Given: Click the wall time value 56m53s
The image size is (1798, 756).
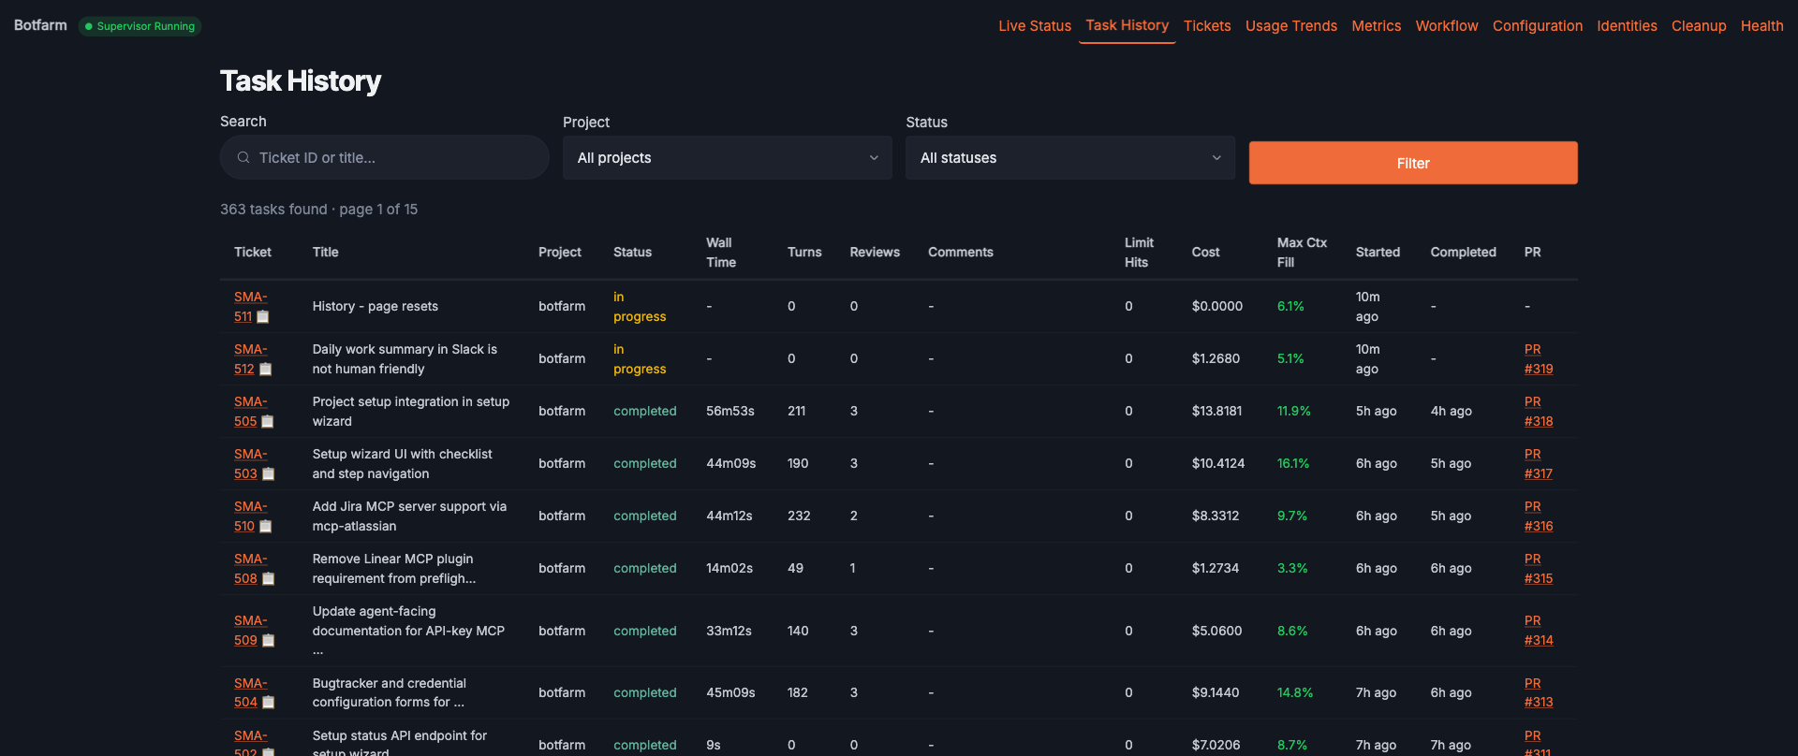Looking at the screenshot, I should pyautogui.click(x=730, y=412).
